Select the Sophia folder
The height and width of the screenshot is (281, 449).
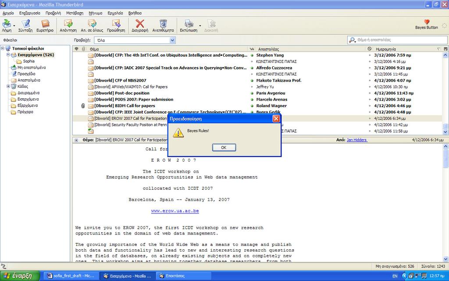click(29, 61)
